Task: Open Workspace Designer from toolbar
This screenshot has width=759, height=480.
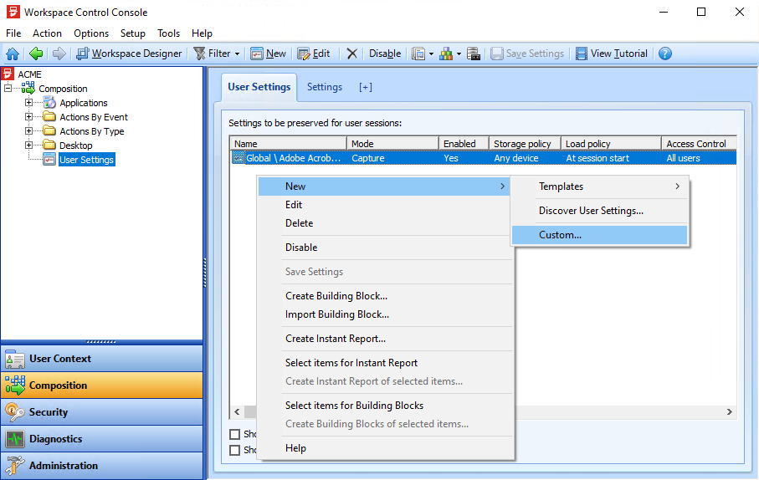Action: tap(129, 54)
